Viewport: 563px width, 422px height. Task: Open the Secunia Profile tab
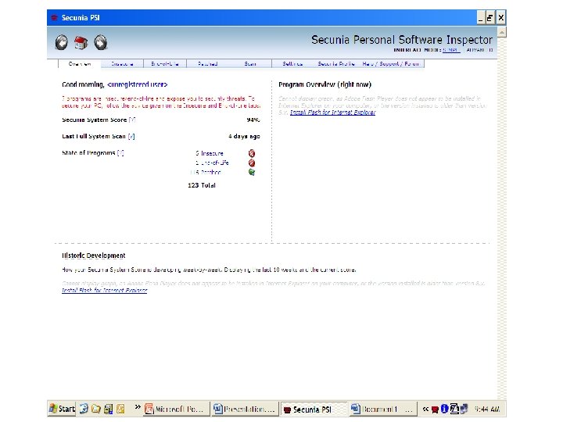(x=336, y=64)
